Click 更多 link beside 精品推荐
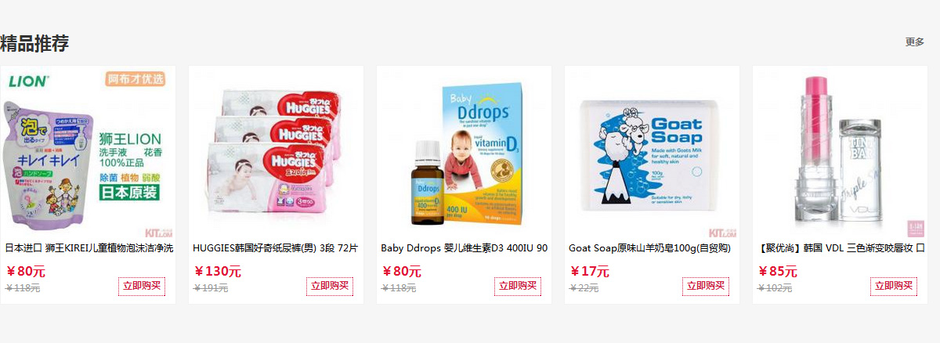 tap(914, 42)
